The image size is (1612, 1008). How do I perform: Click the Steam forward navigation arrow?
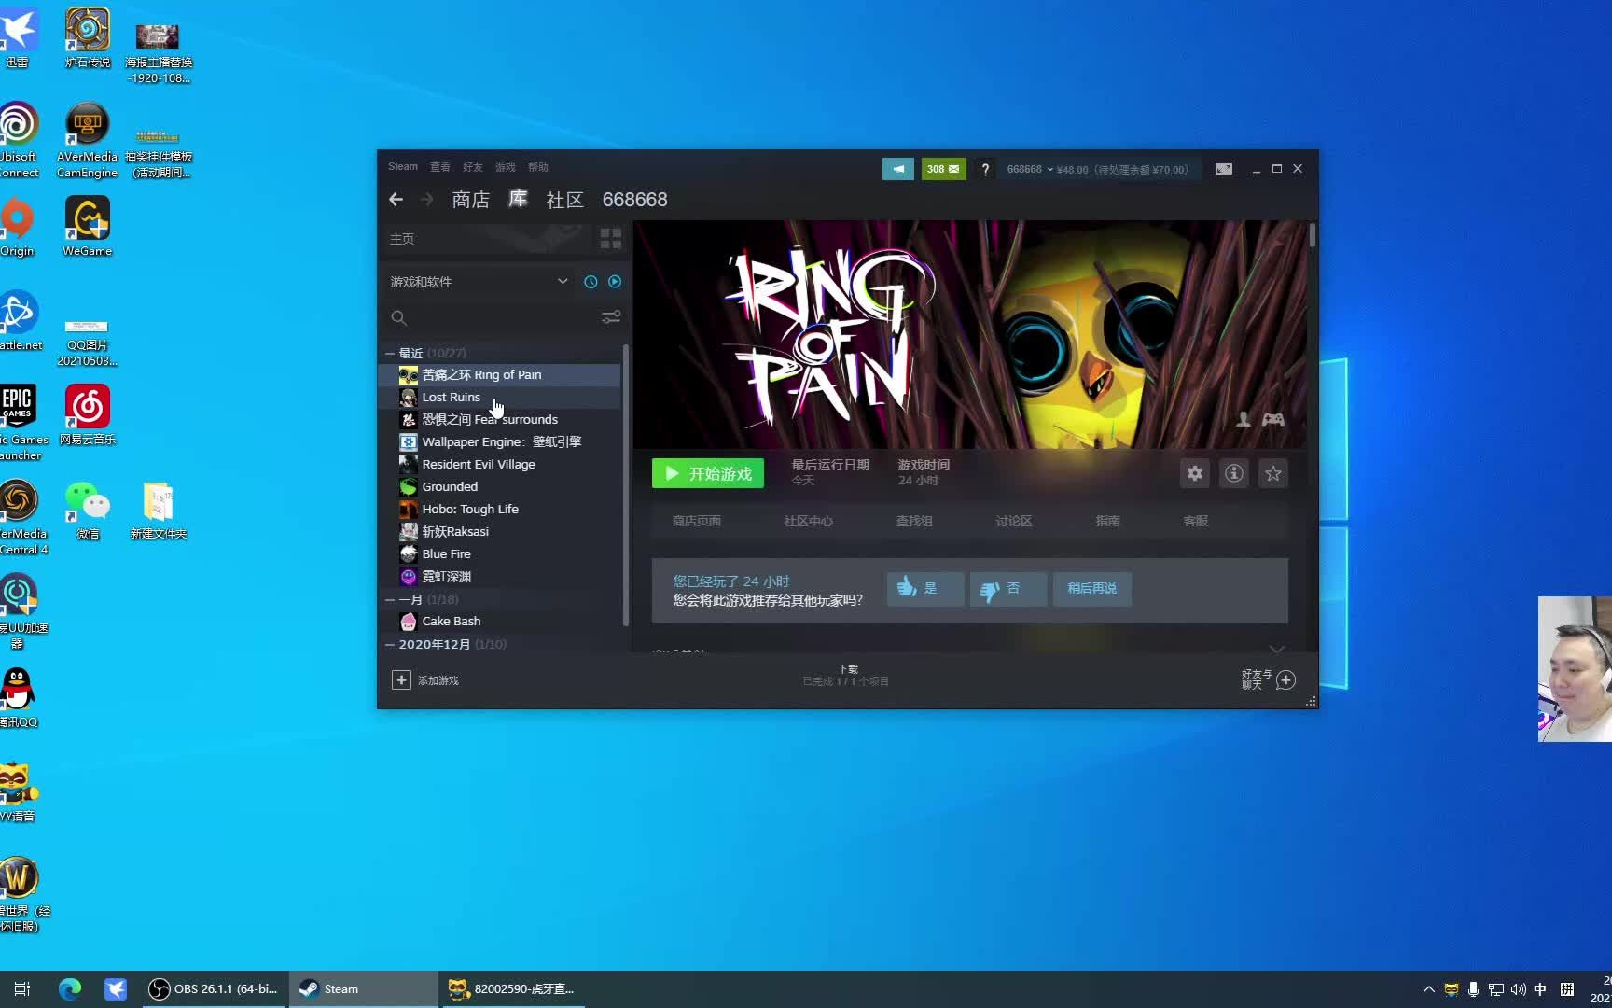click(x=427, y=200)
